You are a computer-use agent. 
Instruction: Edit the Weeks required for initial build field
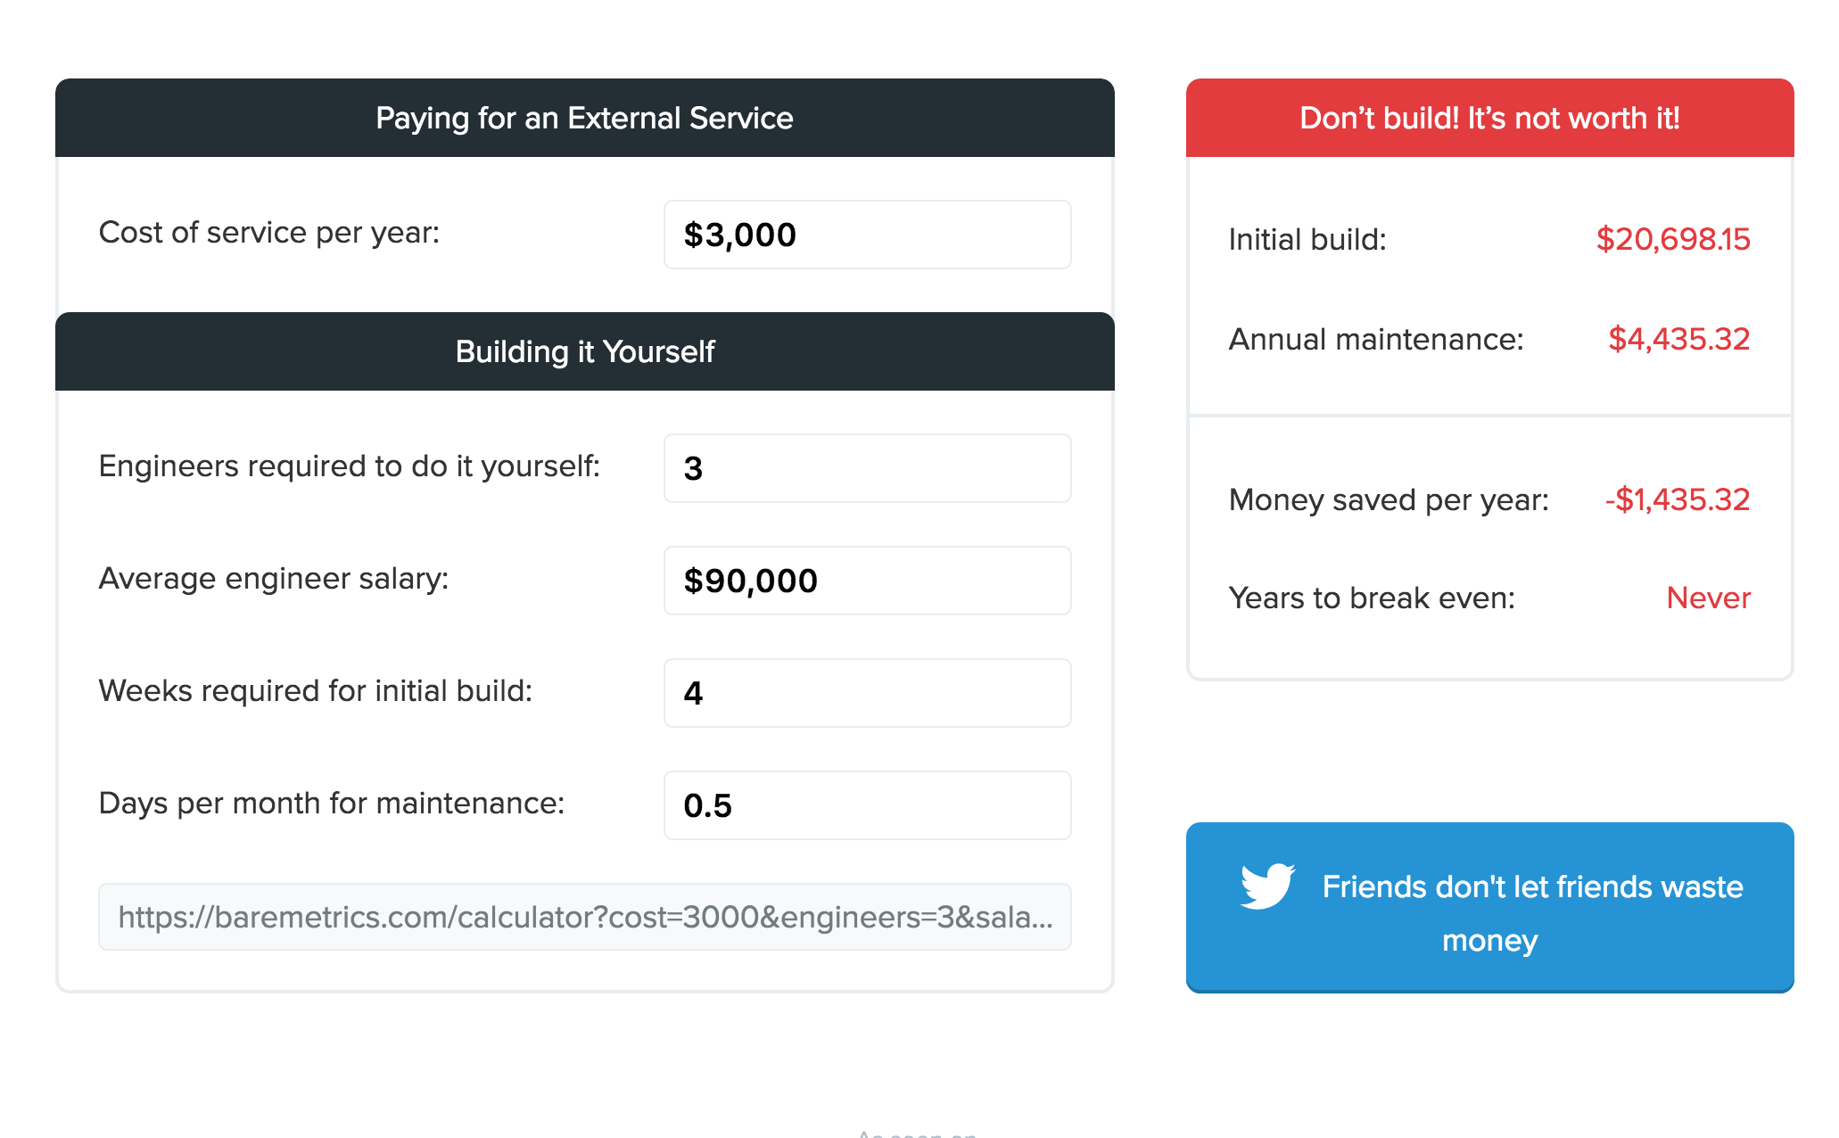coord(867,693)
